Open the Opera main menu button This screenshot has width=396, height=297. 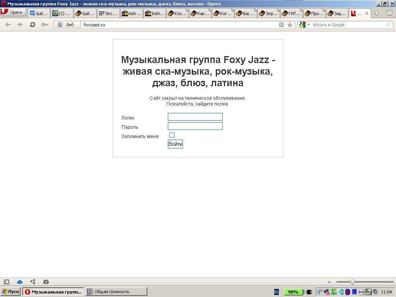coord(13,12)
